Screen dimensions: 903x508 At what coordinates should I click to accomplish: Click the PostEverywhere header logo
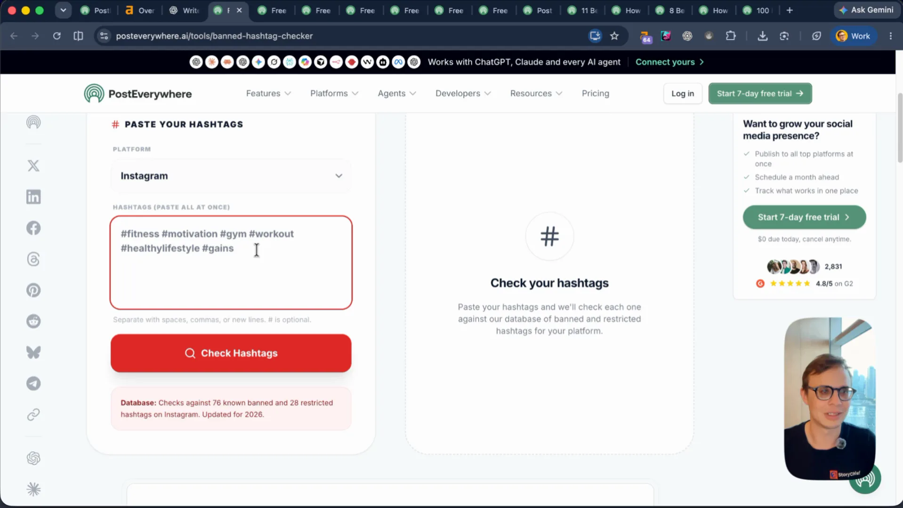tap(138, 94)
